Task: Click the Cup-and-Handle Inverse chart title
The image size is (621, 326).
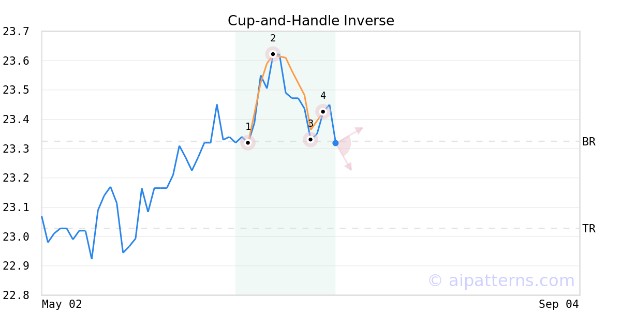Action: [311, 21]
